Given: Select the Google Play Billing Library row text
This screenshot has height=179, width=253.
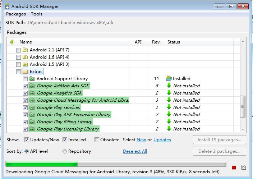Looking at the screenshot, I should coord(65,122).
